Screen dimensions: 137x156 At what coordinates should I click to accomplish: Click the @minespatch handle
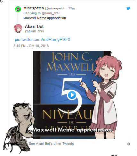click(55, 8)
